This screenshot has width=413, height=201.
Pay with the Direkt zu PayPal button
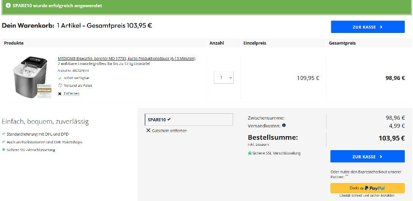pyautogui.click(x=367, y=188)
